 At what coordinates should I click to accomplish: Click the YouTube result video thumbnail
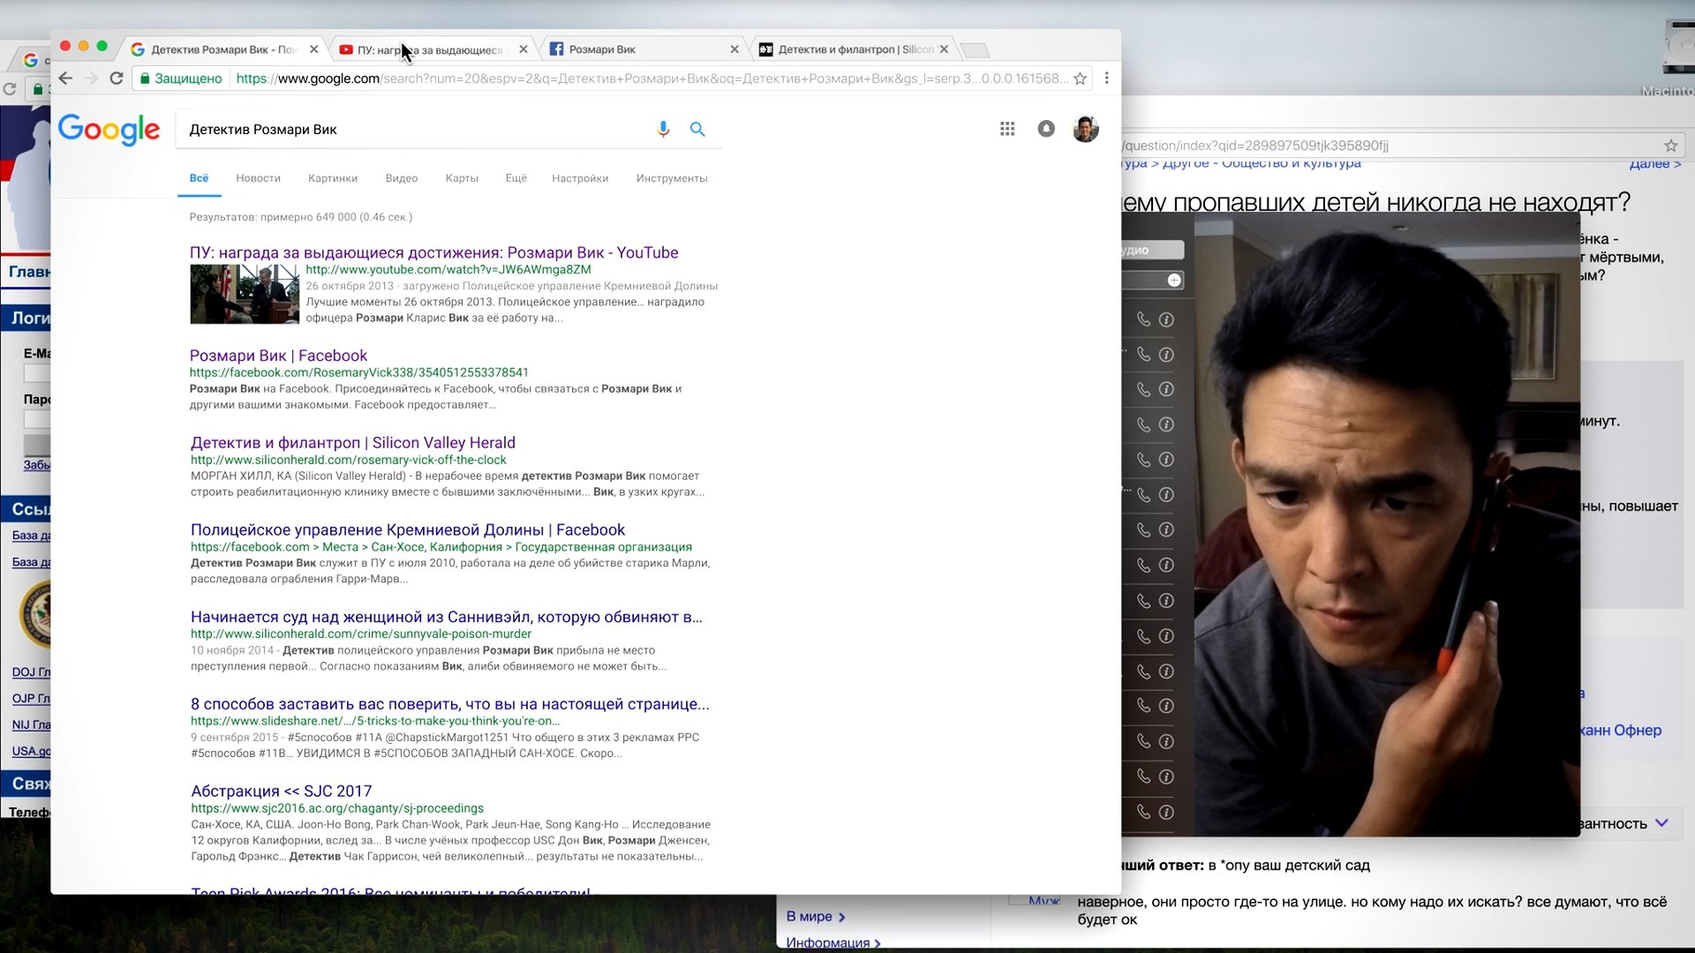coord(245,294)
